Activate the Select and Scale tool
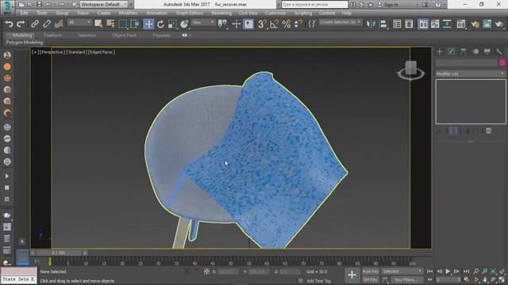The width and height of the screenshot is (508, 285). pos(172,24)
